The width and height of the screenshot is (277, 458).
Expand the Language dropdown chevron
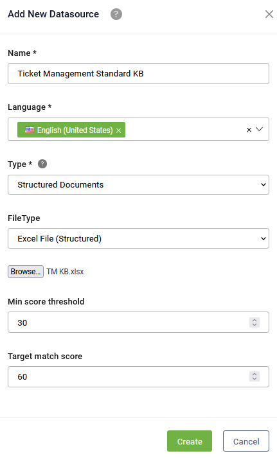coord(259,129)
